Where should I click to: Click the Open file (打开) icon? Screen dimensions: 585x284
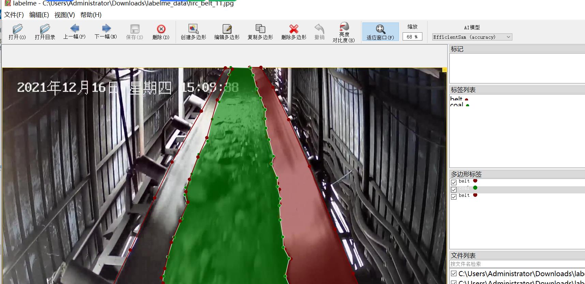[x=17, y=32]
